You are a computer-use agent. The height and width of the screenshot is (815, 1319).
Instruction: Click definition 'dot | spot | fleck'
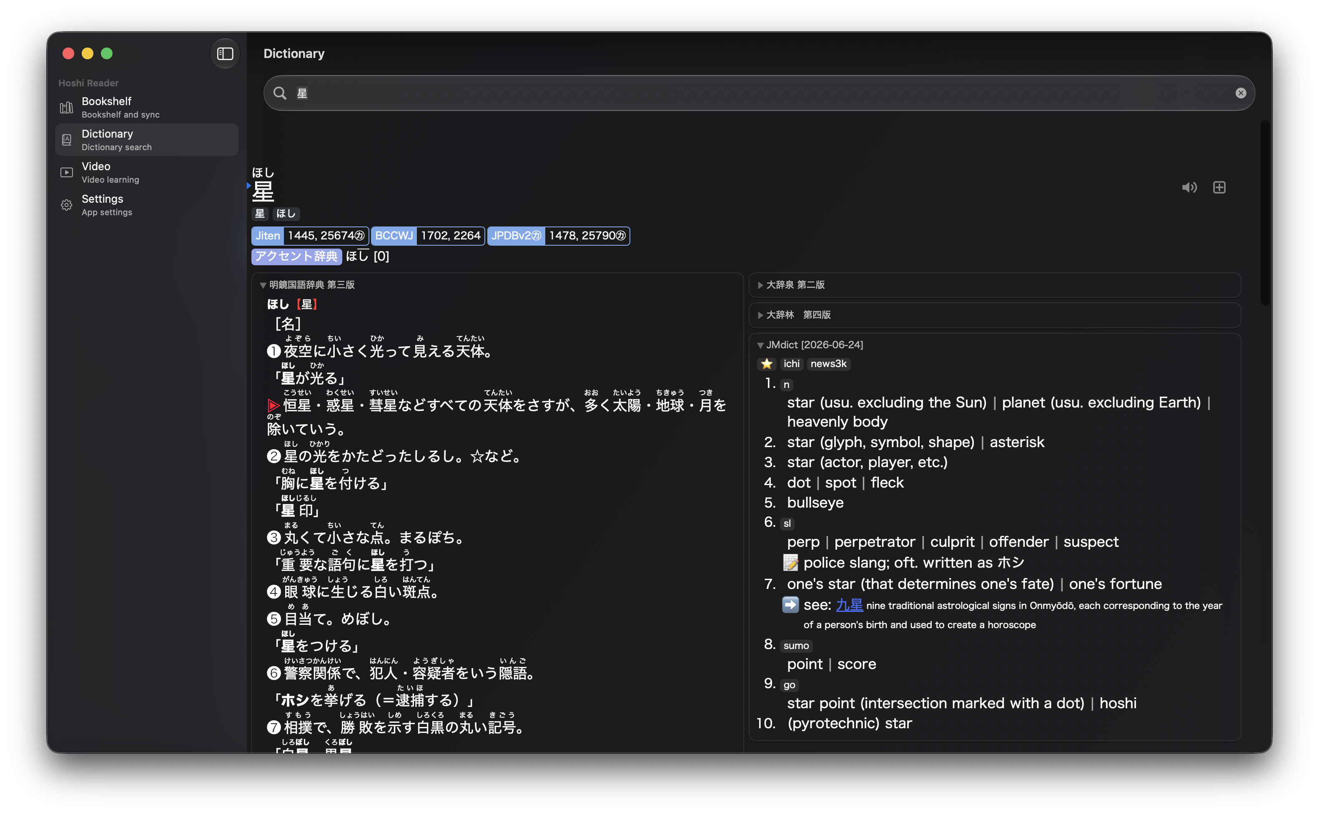tap(845, 483)
